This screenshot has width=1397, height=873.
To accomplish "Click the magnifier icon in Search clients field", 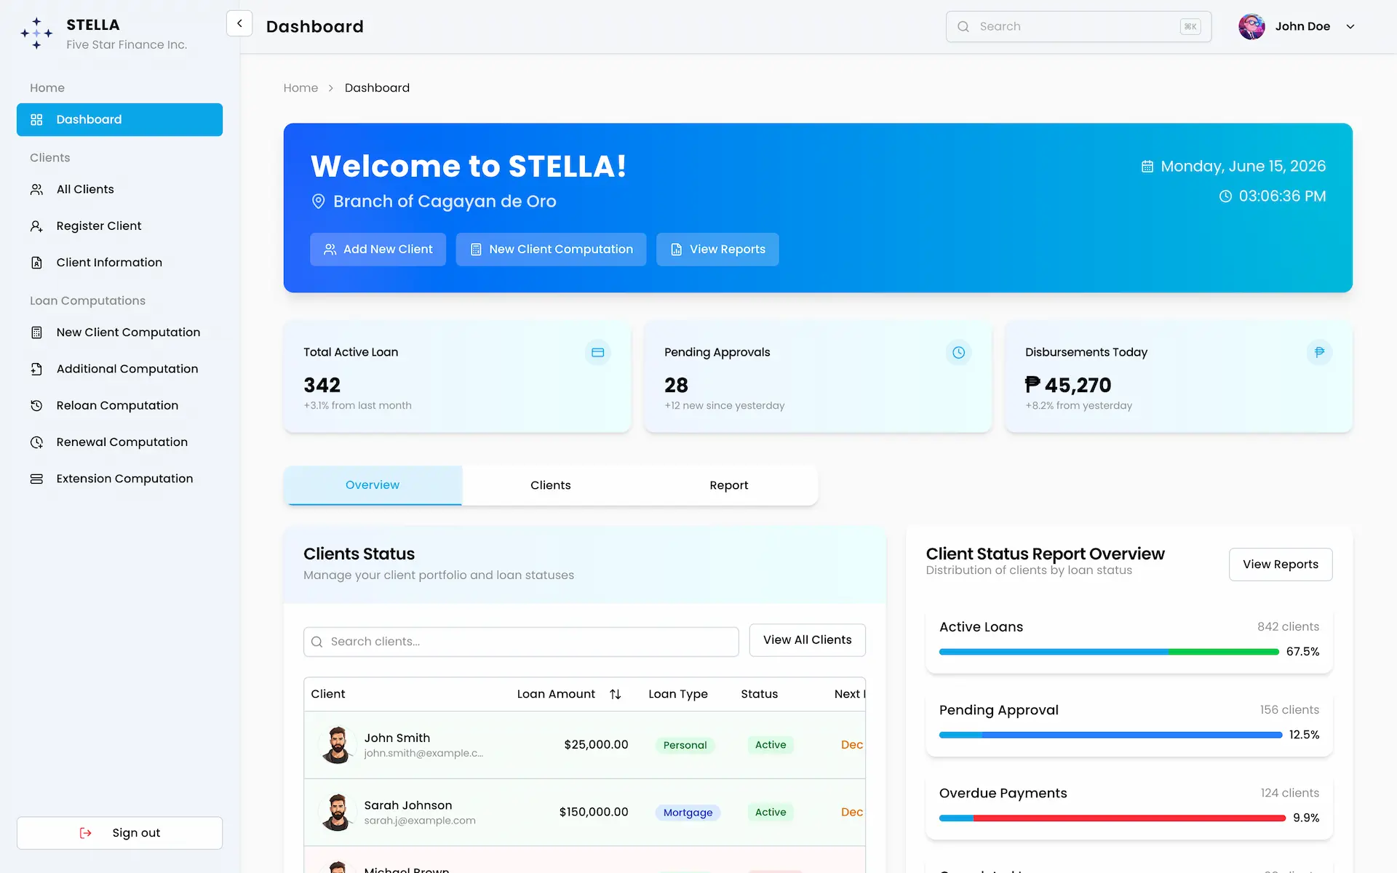I will click(x=317, y=642).
